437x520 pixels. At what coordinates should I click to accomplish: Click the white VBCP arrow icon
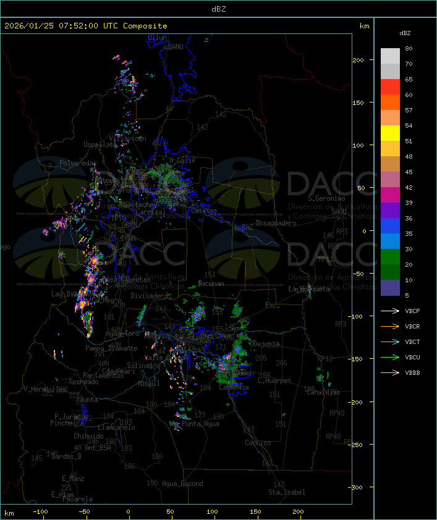[390, 311]
